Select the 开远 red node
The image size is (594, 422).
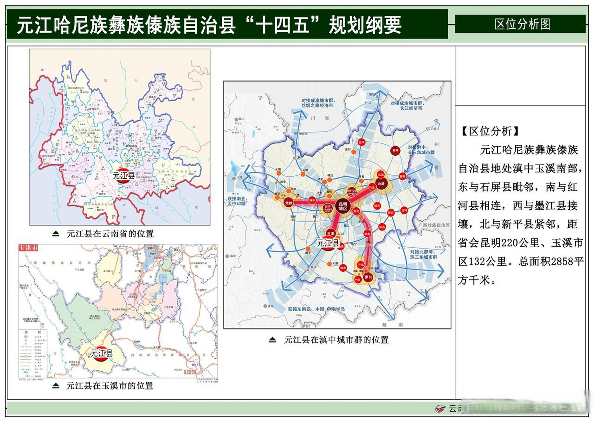(361, 265)
